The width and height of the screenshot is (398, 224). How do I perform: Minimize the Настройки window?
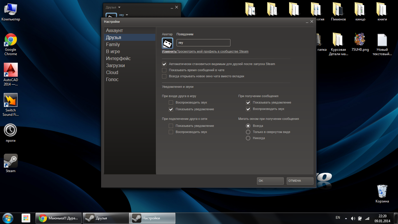tap(307, 22)
